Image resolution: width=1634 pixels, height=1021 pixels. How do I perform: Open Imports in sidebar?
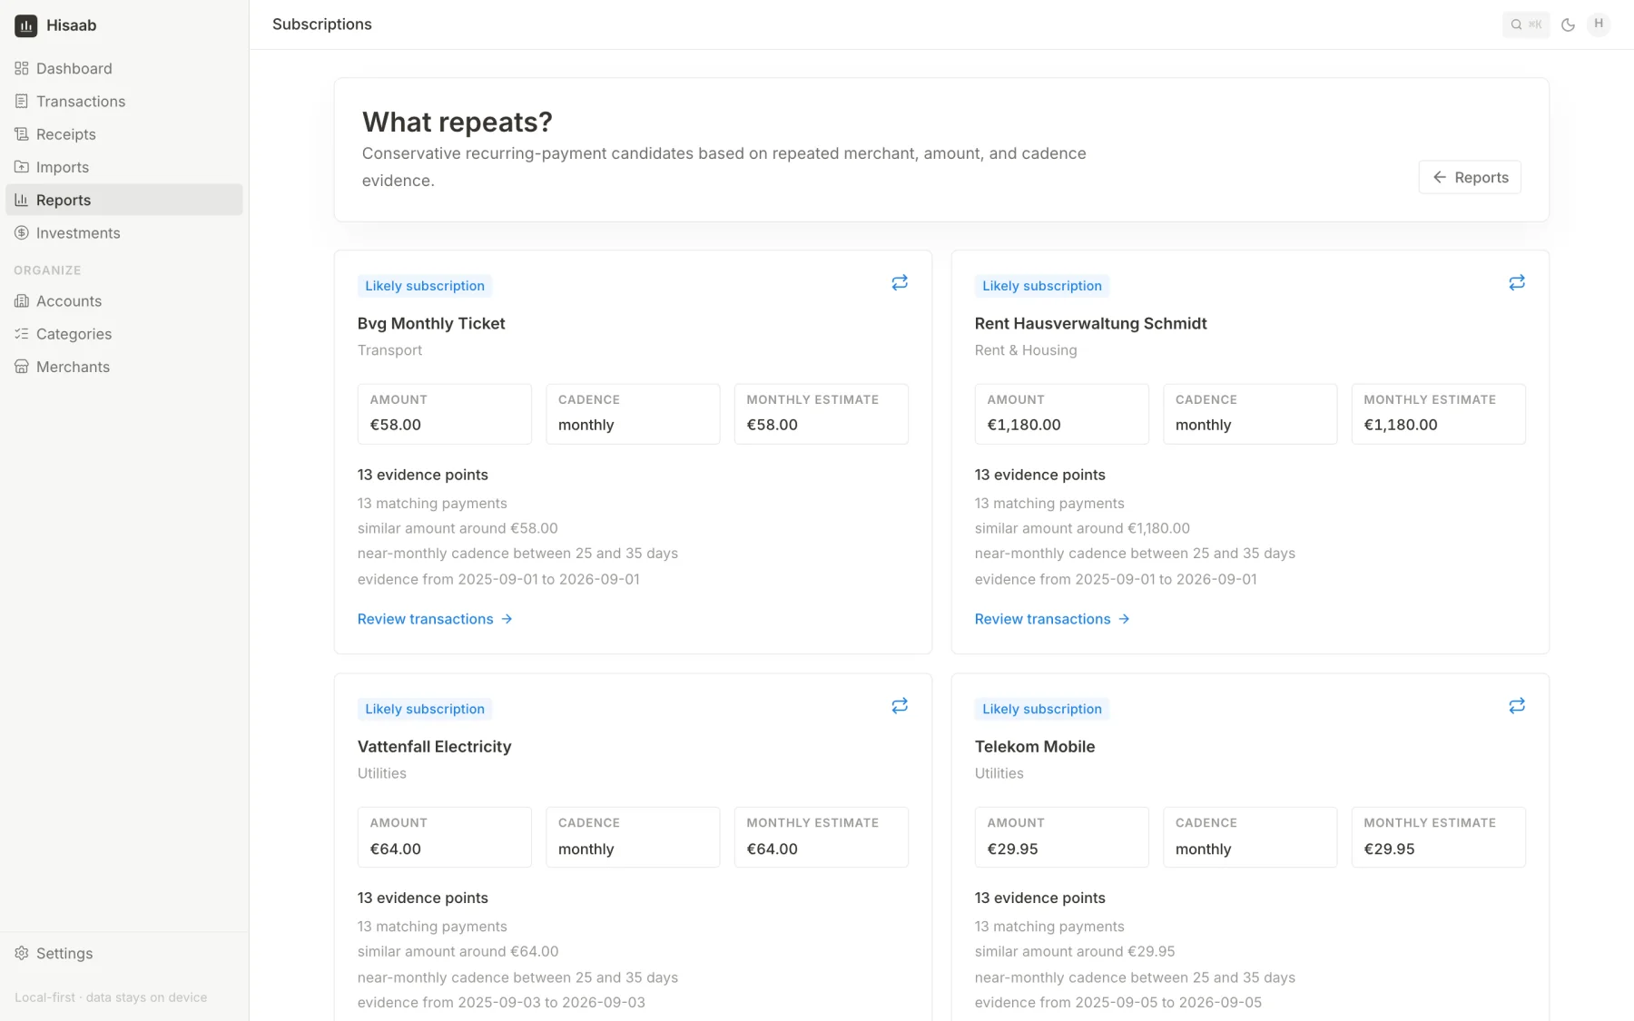pyautogui.click(x=124, y=167)
